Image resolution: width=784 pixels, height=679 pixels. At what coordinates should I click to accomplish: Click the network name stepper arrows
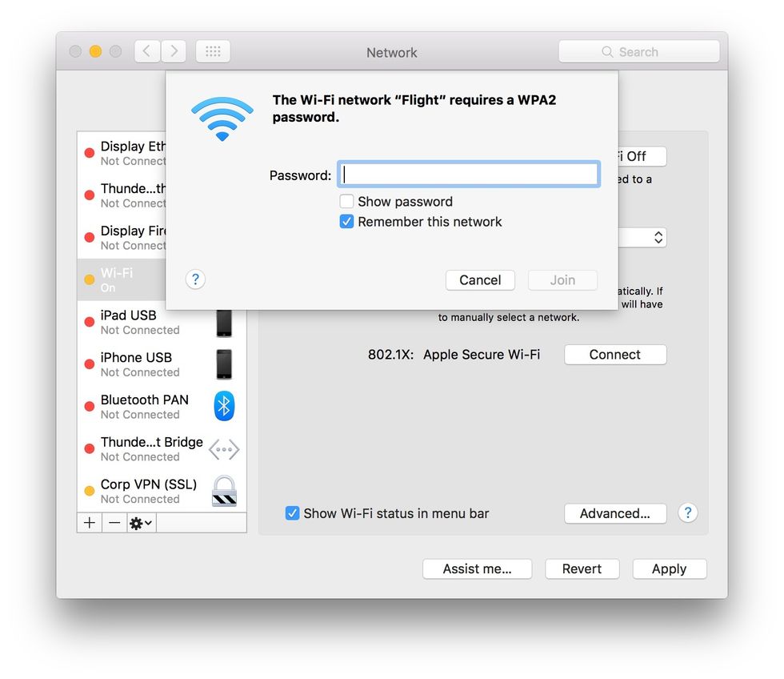coord(658,237)
